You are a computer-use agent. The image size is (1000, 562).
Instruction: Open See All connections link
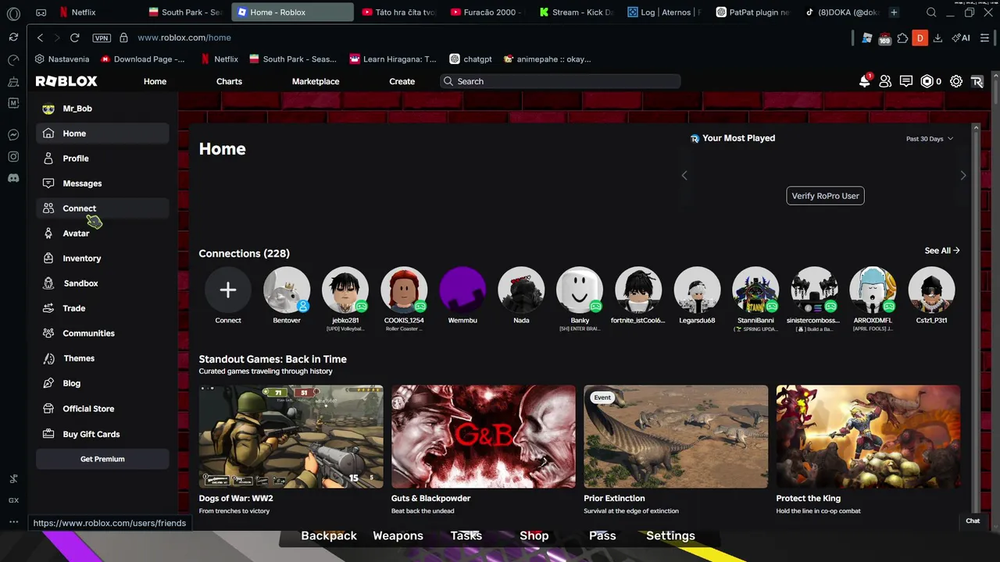pyautogui.click(x=942, y=251)
